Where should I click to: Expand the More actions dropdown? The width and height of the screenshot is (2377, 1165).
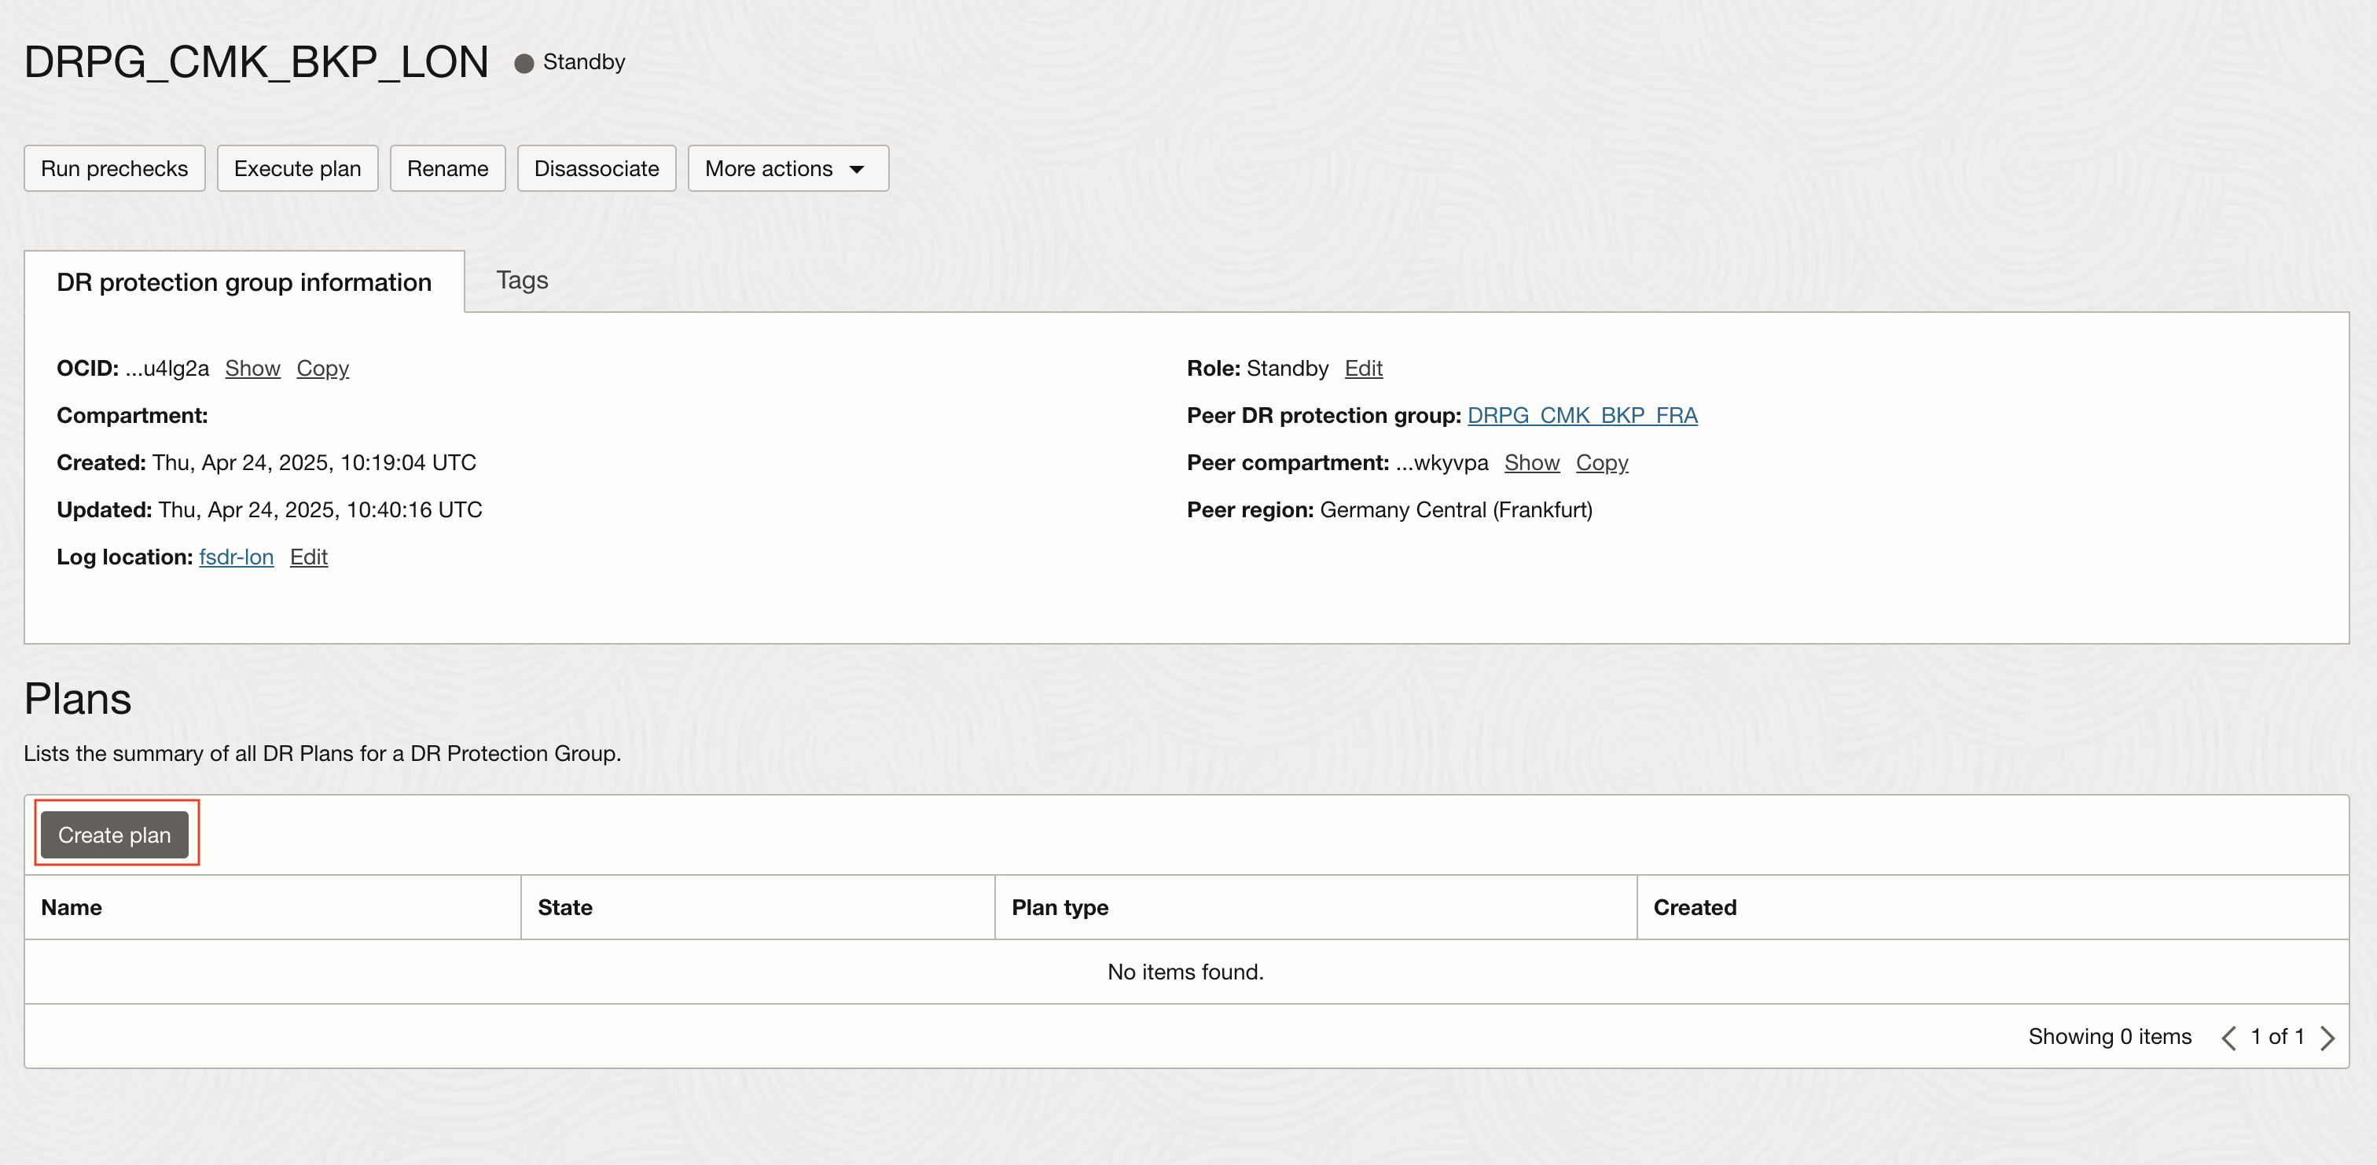[787, 168]
